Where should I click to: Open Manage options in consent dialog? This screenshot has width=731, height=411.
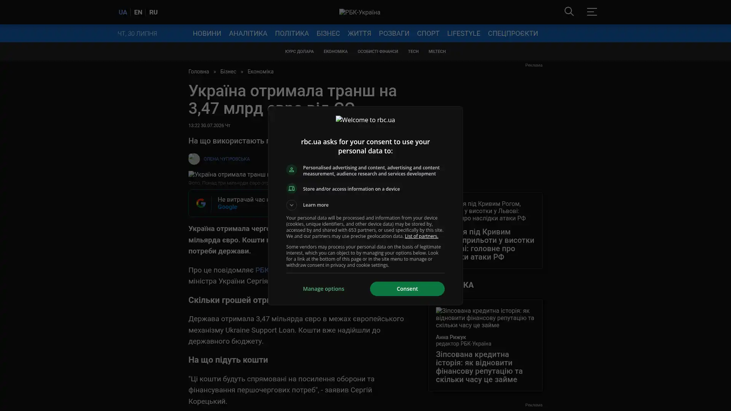click(x=324, y=289)
